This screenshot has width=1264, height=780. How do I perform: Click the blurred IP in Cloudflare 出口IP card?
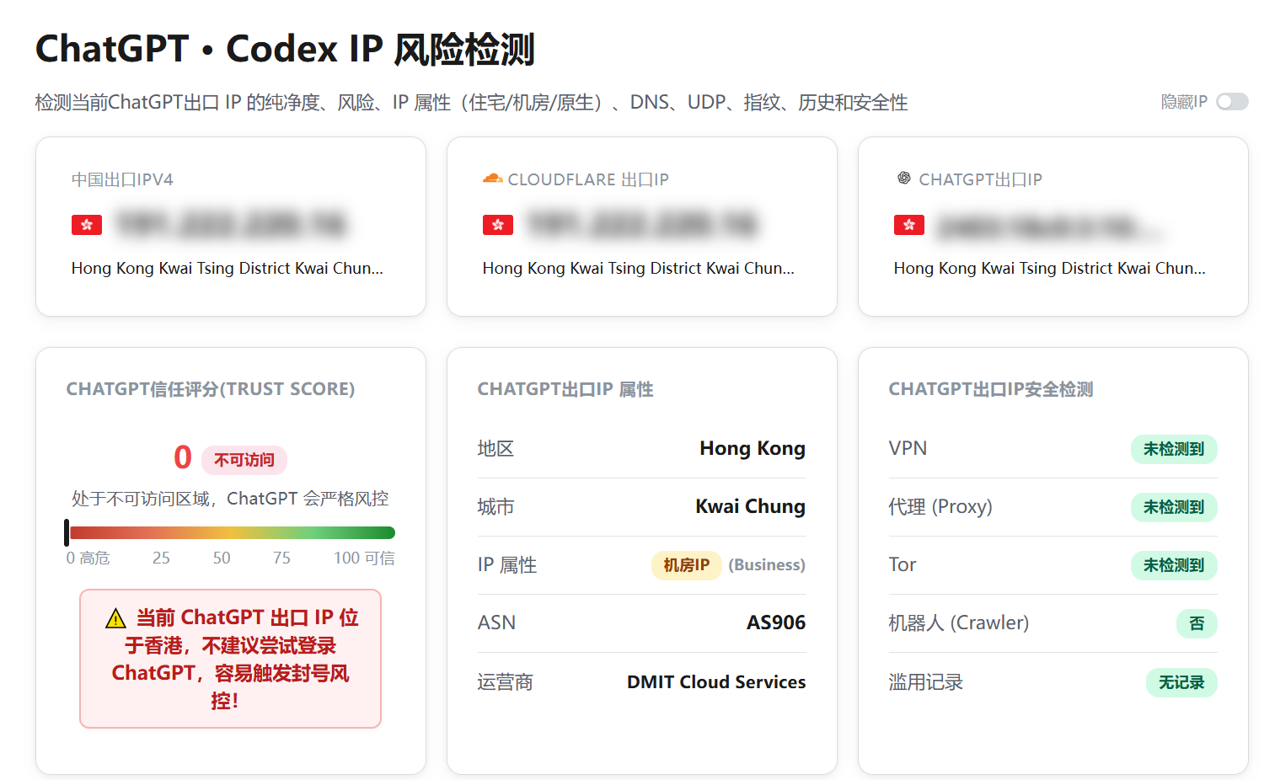click(642, 225)
